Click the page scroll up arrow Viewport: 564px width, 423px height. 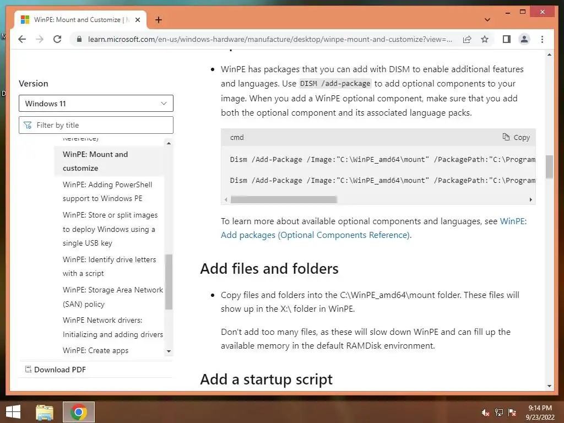(x=549, y=55)
